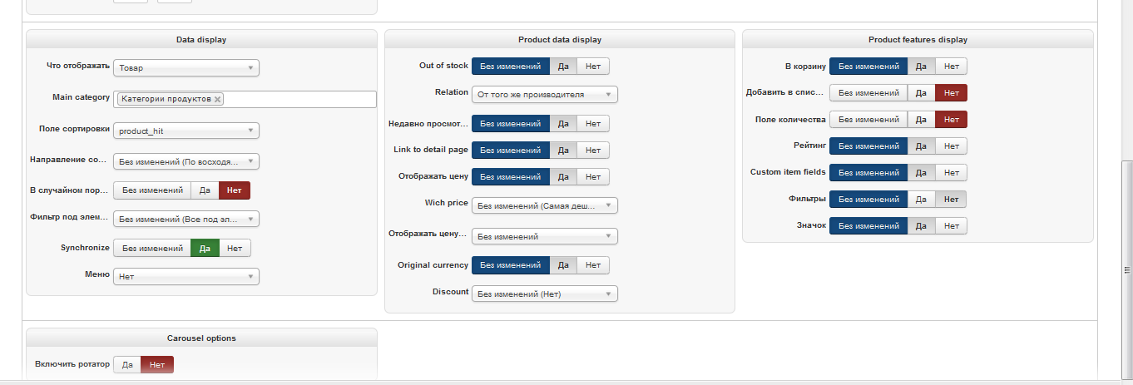Image resolution: width=1133 pixels, height=385 pixels.
Task: Expand the Relation dropdown
Action: [x=544, y=95]
